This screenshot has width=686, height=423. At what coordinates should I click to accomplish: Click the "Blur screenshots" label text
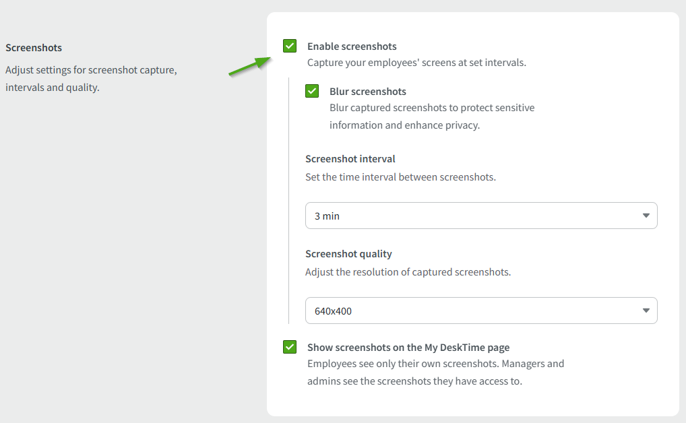pyautogui.click(x=368, y=92)
